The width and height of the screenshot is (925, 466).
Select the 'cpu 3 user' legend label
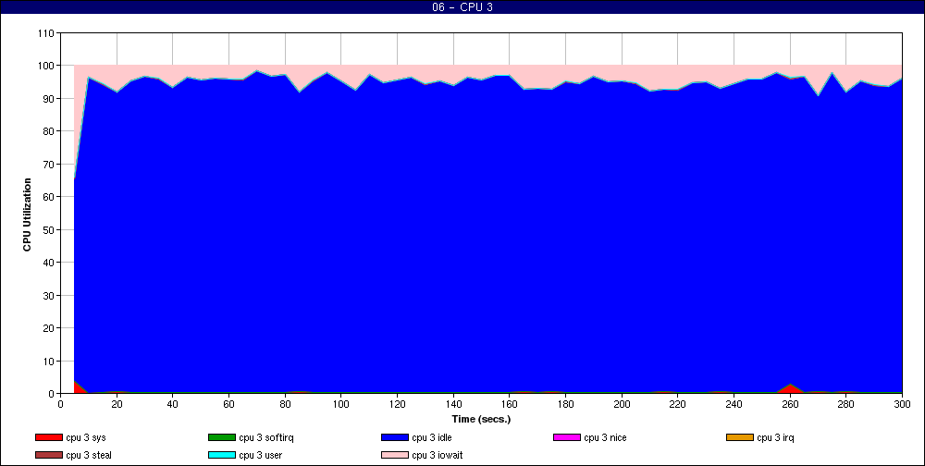pyautogui.click(x=260, y=456)
